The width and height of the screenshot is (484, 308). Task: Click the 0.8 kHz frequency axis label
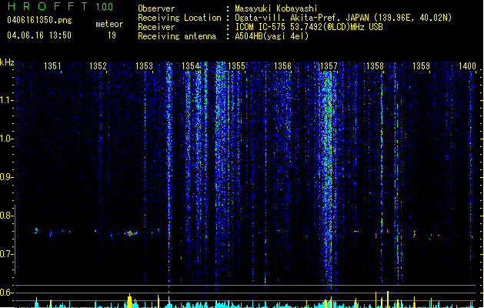point(6,216)
